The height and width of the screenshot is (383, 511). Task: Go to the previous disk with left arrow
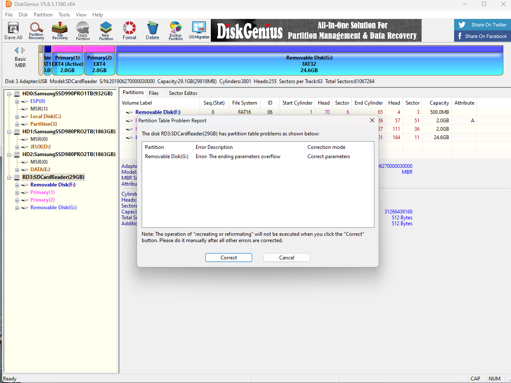pyautogui.click(x=16, y=50)
